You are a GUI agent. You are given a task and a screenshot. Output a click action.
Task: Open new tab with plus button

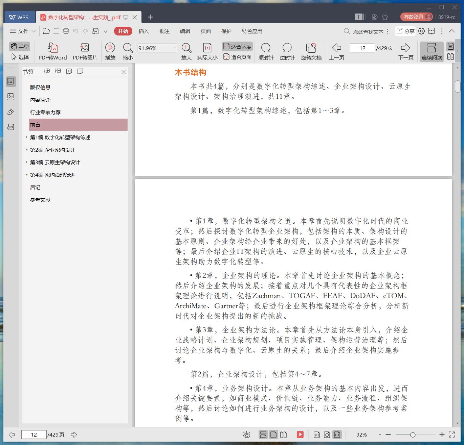tap(151, 17)
